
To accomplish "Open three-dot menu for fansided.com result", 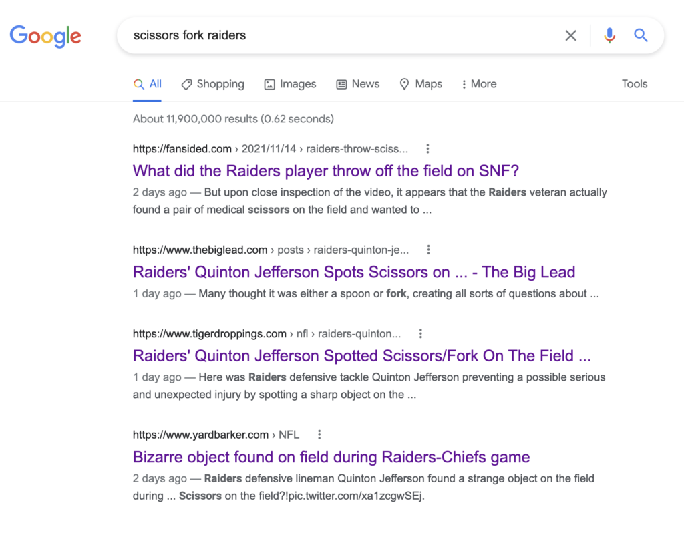I will click(427, 149).
